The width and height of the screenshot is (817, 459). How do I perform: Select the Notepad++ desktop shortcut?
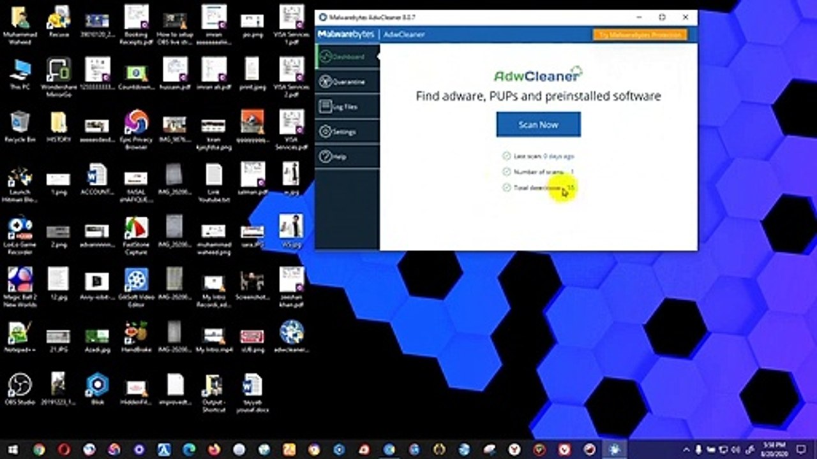(x=20, y=337)
